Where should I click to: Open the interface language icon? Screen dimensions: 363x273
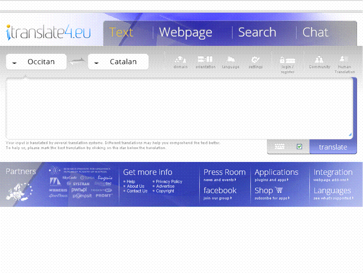click(231, 59)
